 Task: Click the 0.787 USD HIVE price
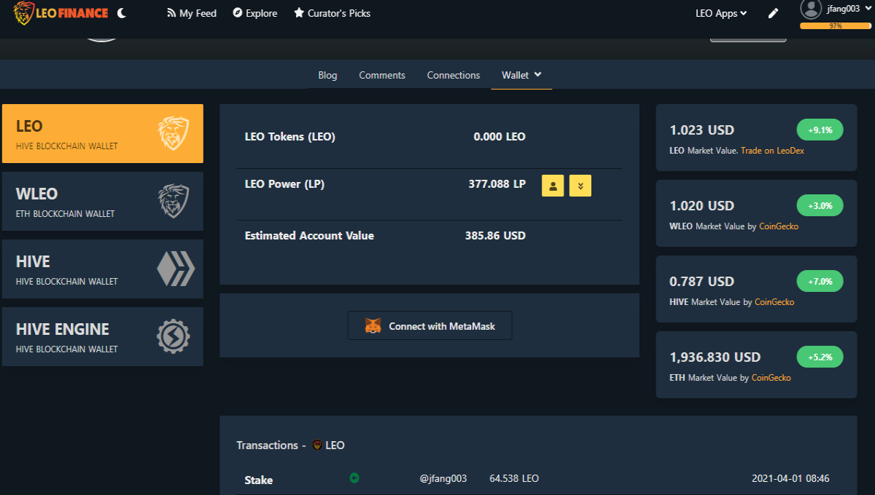[x=702, y=282]
